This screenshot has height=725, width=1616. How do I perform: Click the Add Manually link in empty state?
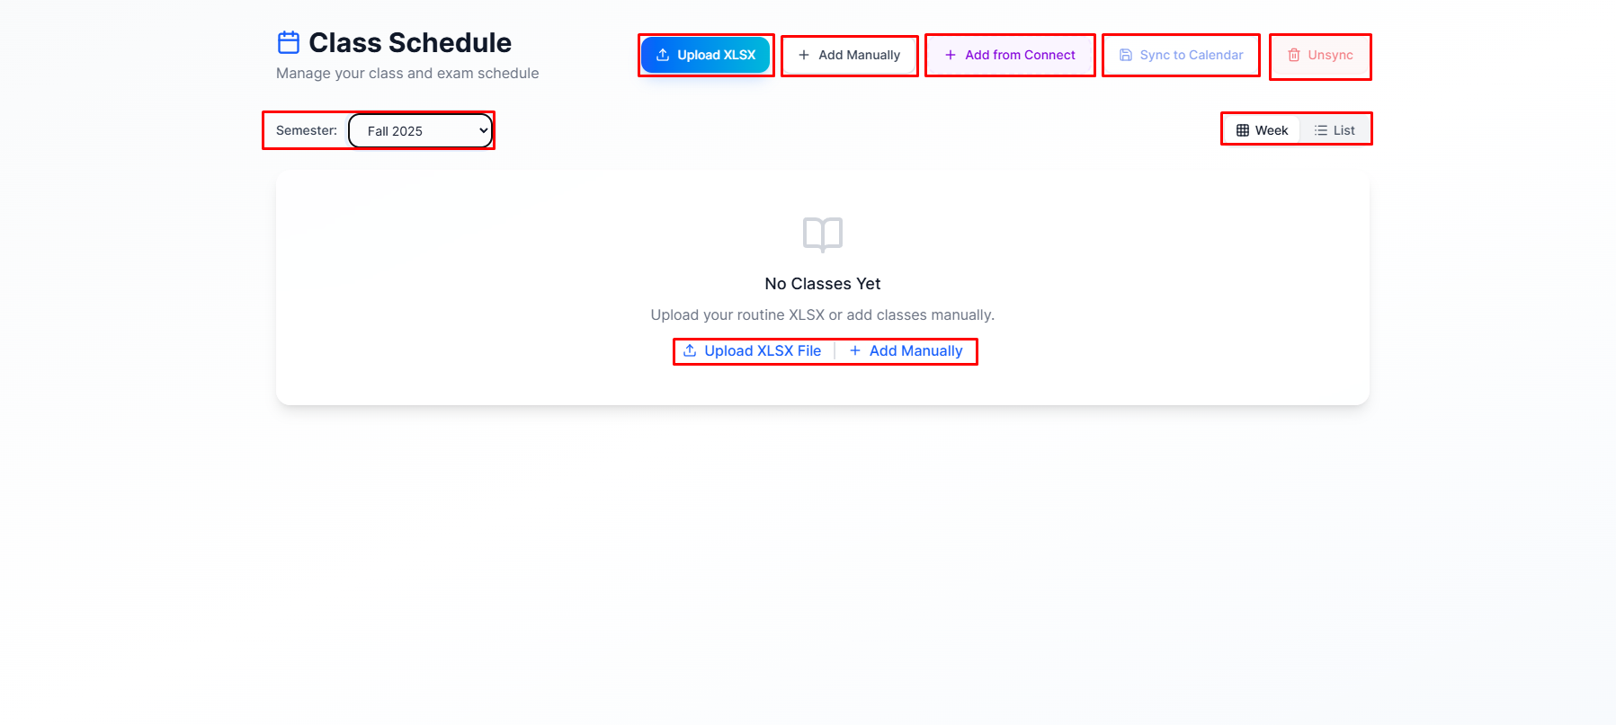tap(906, 350)
